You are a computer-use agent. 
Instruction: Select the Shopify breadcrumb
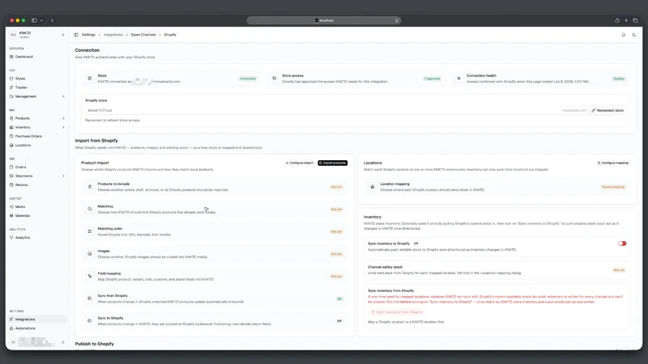coord(170,35)
